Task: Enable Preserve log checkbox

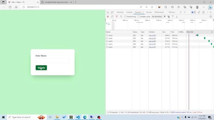Action: pos(125,17)
